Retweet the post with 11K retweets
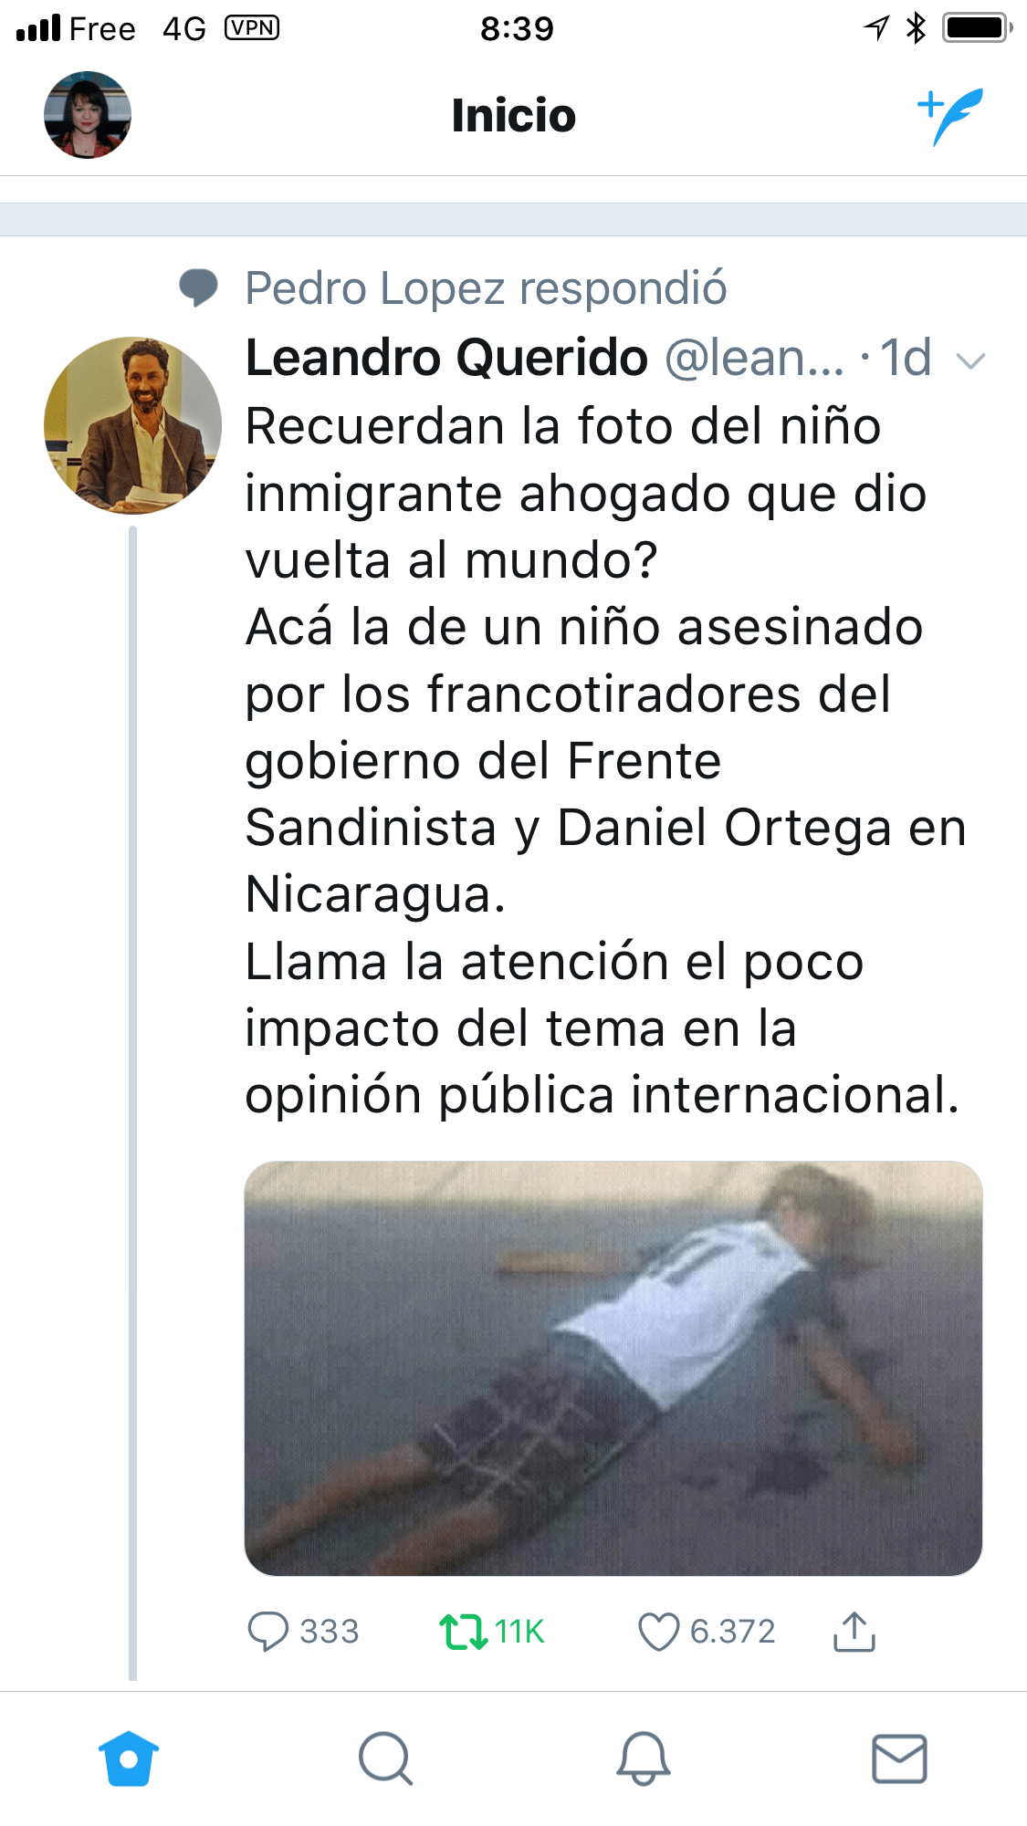This screenshot has width=1027, height=1826. point(464,1632)
